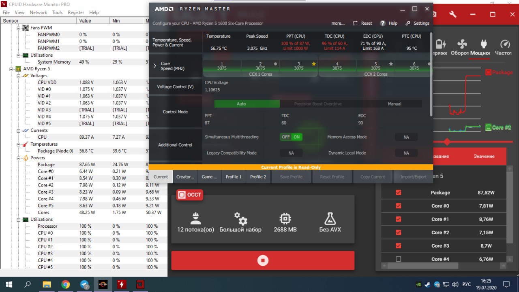This screenshot has height=292, width=519.
Task: Uncheck Package checkbox in OCCT table
Action: 398,193
